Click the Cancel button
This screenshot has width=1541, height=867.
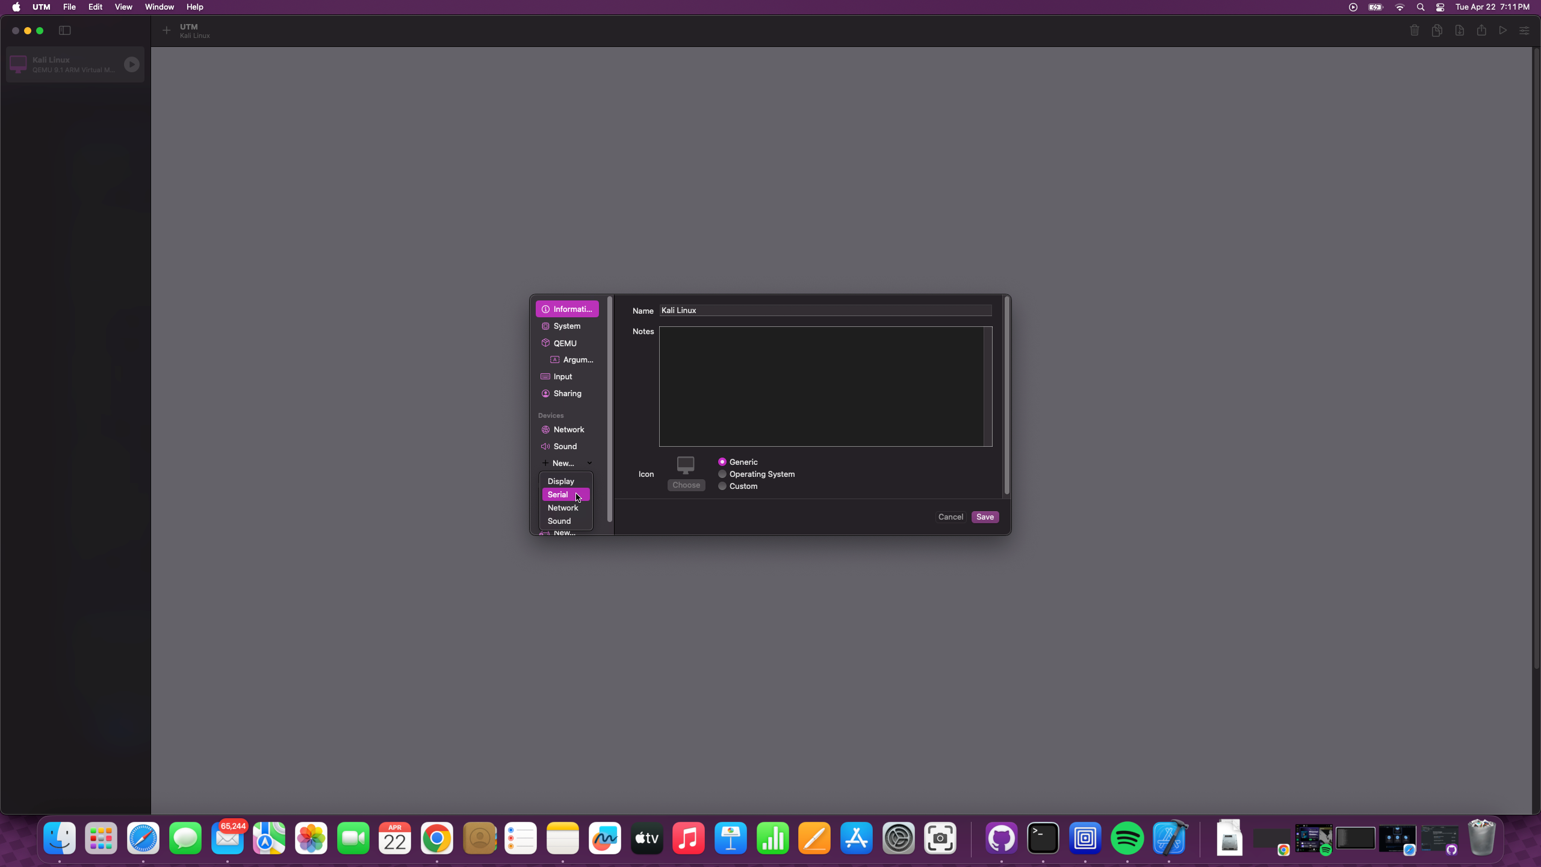coord(950,517)
